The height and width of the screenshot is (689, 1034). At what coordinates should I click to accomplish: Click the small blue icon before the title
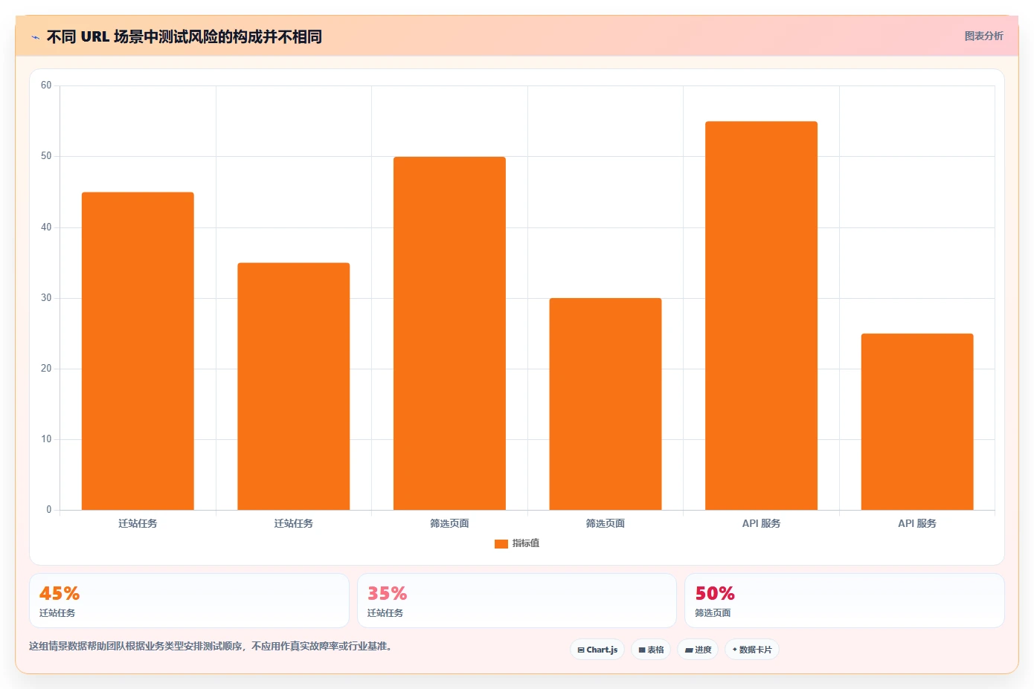[x=35, y=37]
